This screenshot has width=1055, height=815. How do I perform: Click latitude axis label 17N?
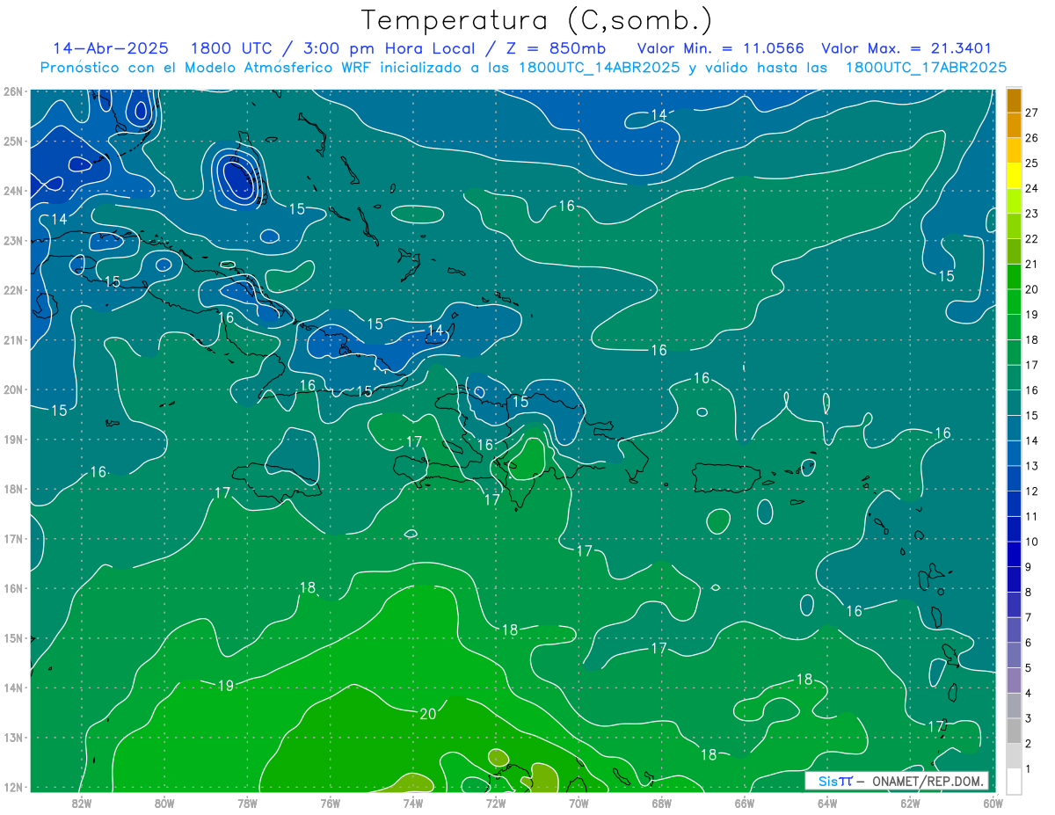pos(13,538)
